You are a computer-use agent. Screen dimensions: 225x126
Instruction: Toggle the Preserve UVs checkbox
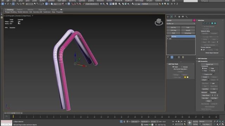(x=203, y=74)
